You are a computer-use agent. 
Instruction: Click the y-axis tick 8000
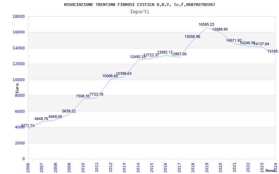pos(20,95)
